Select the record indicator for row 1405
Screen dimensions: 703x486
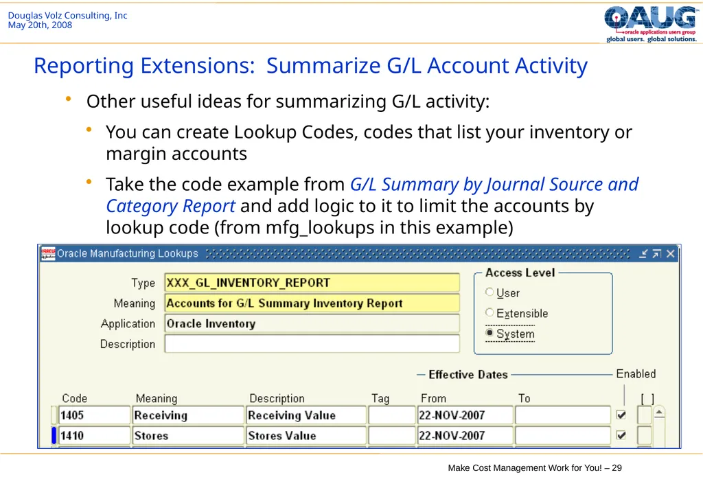click(54, 415)
